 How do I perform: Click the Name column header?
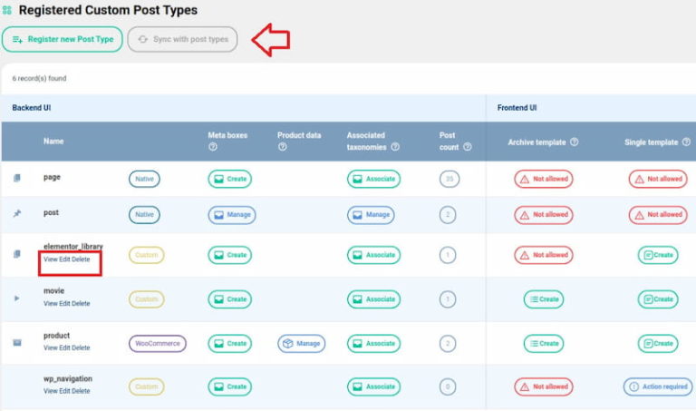pos(53,142)
